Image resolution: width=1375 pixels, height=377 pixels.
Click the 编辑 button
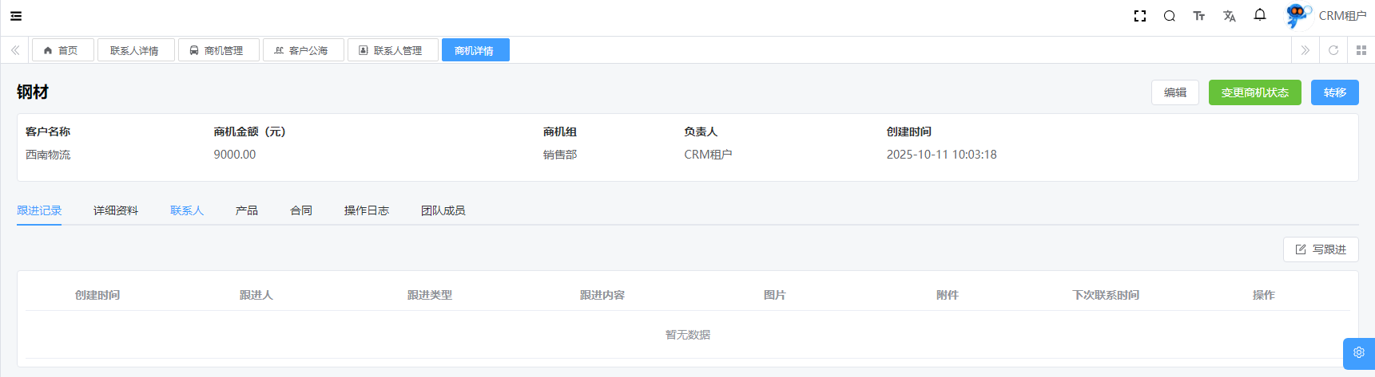(x=1174, y=92)
